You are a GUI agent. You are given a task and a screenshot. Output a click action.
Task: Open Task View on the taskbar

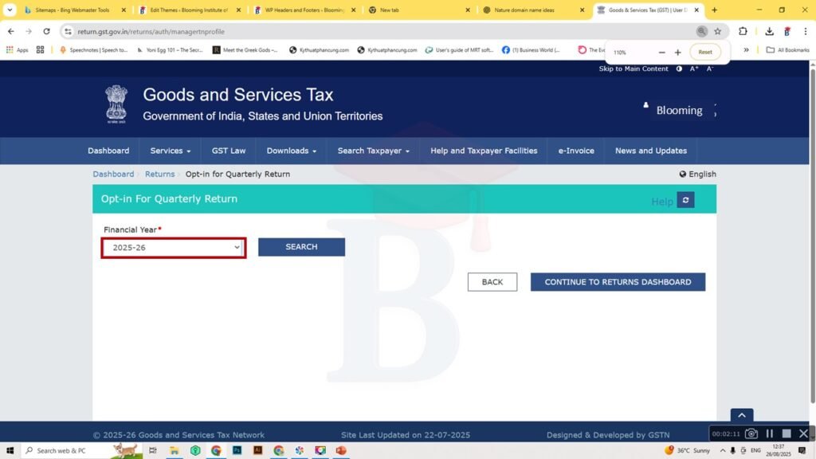click(x=152, y=450)
